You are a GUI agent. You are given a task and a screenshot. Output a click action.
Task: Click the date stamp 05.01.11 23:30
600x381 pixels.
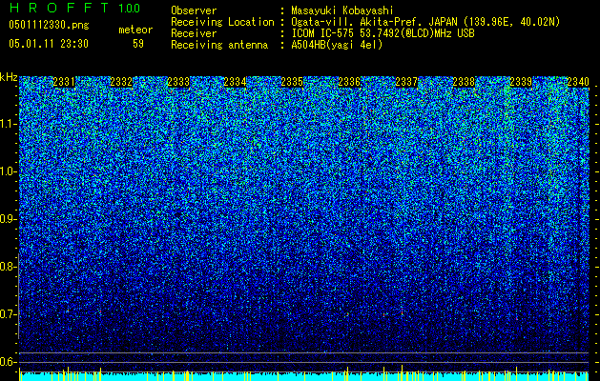(49, 44)
